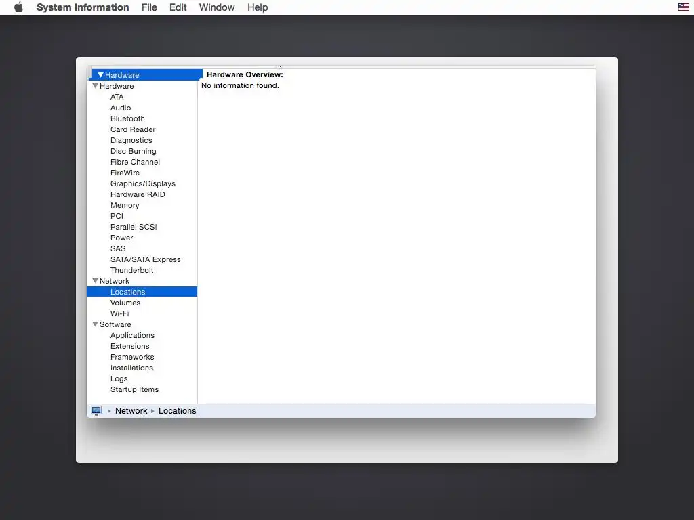Select Startup Items under Software
Viewport: 694px width, 520px height.
coord(135,389)
